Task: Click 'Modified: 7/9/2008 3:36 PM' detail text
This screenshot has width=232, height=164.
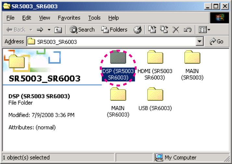Action: (x=42, y=115)
